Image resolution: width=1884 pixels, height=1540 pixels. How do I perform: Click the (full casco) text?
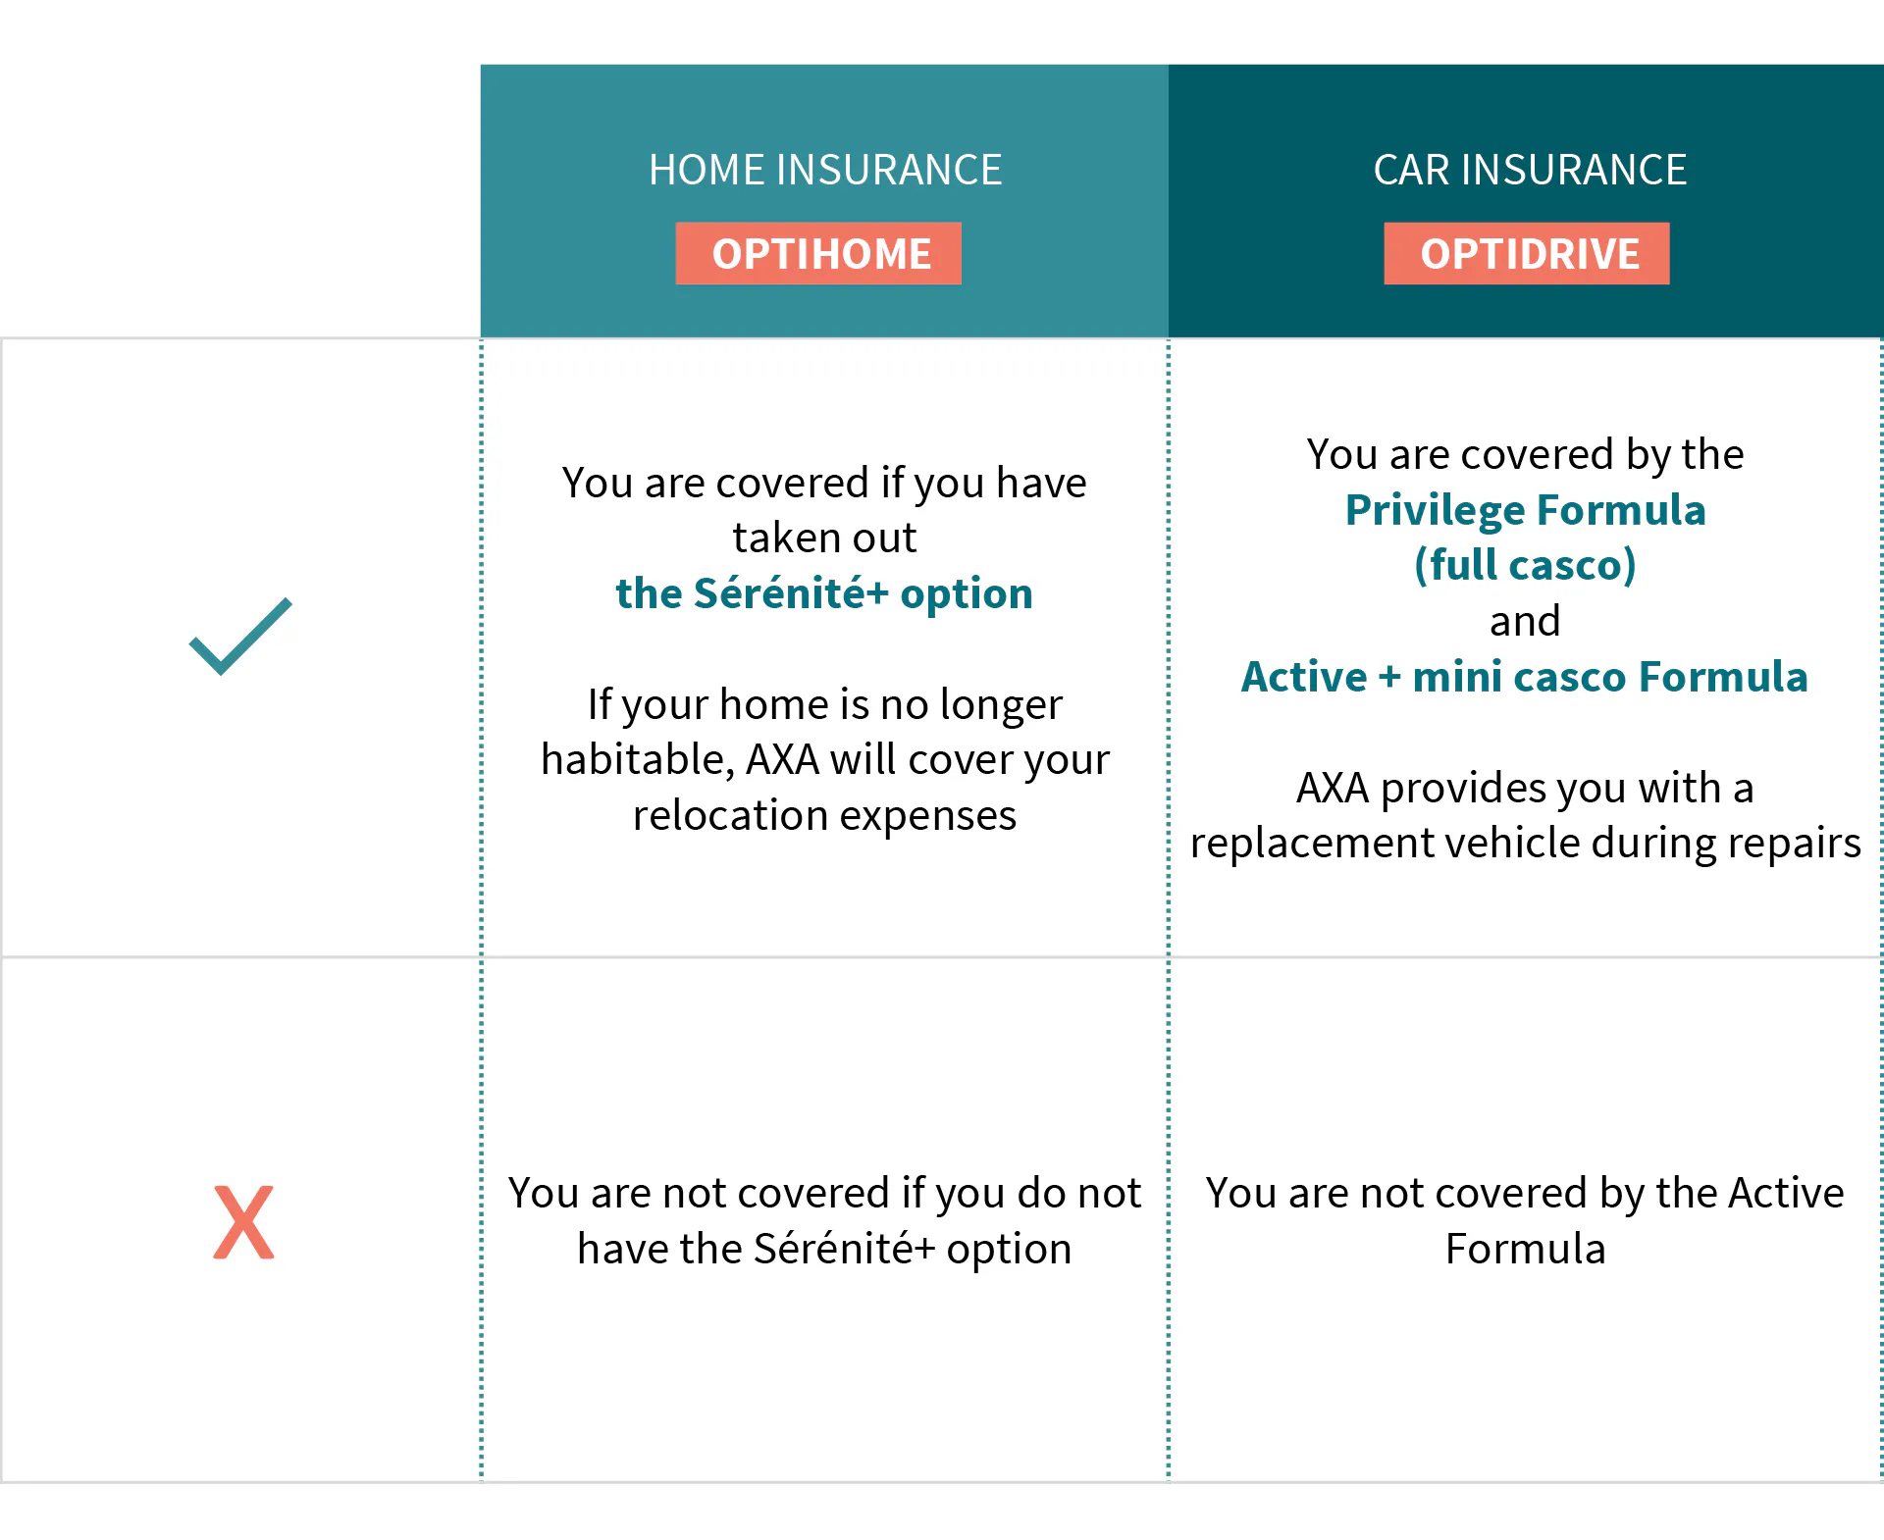(x=1525, y=565)
